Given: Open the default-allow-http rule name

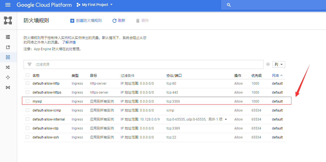Looking at the screenshot, I should point(46,84).
